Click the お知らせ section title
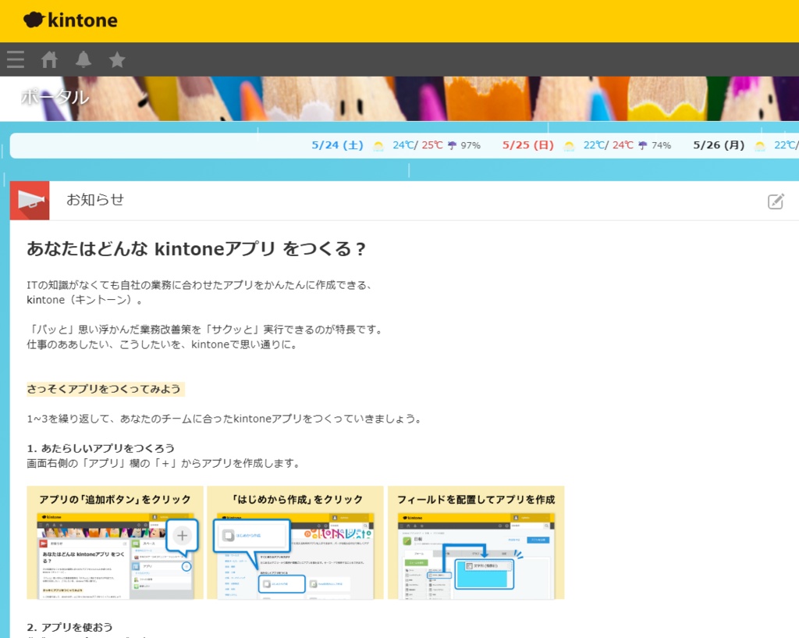Viewport: 799px width, 638px height. coord(95,199)
